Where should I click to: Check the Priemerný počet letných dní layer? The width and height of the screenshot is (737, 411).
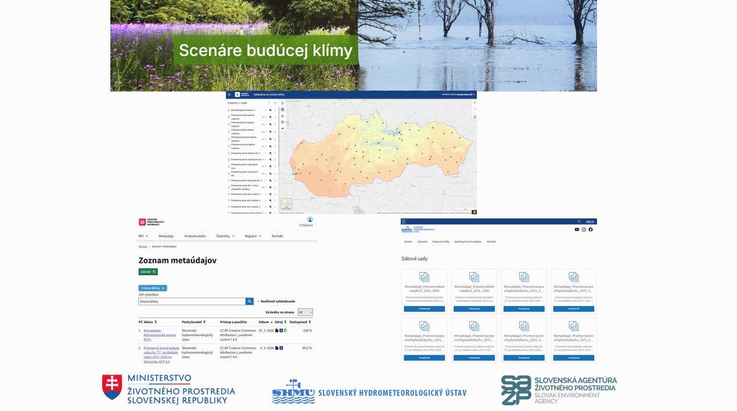229,153
